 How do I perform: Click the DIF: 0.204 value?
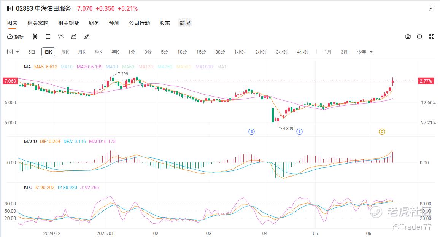click(x=50, y=141)
